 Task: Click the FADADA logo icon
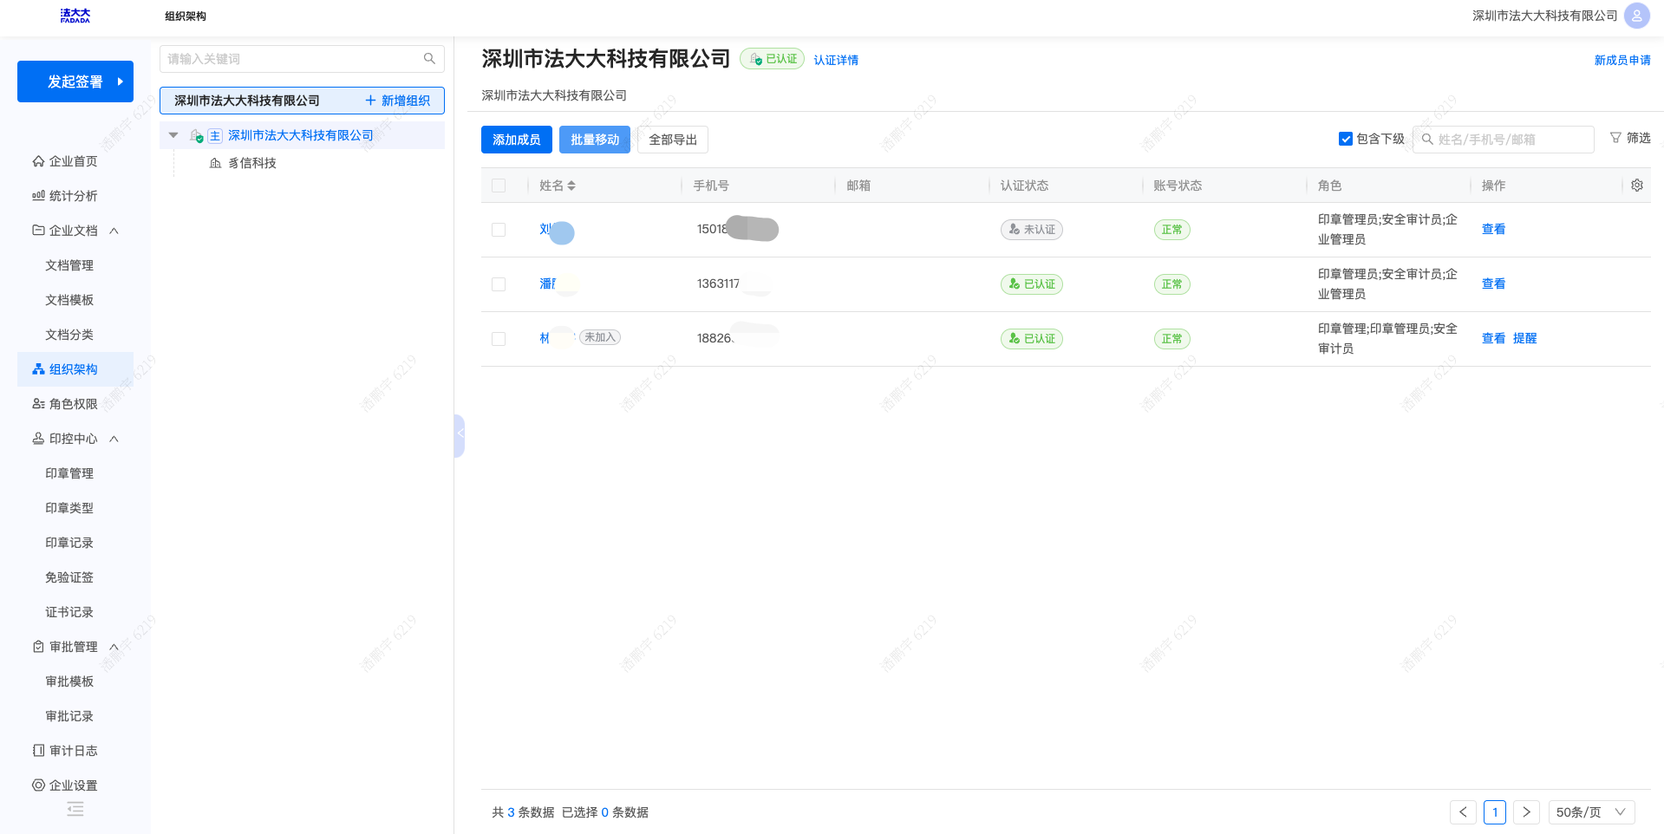click(x=75, y=16)
